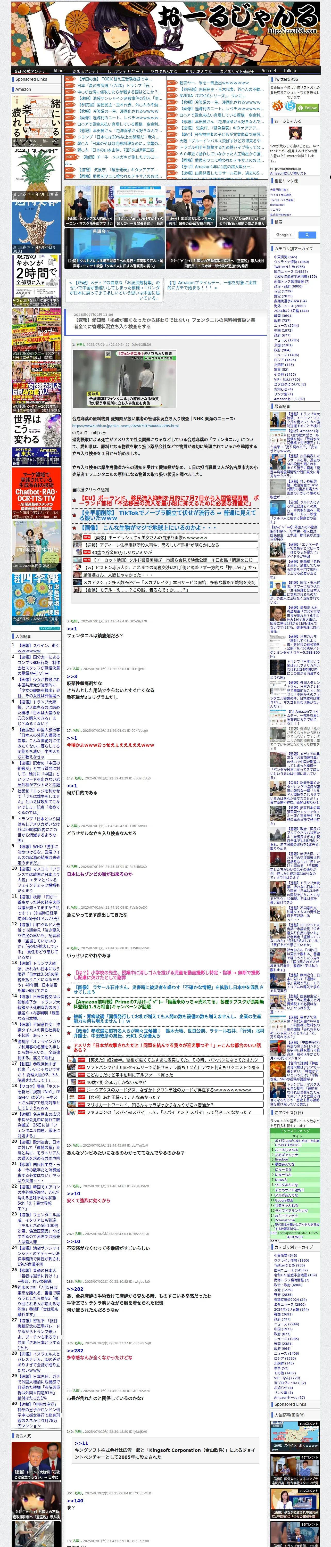Click the blue search magnifier button

tap(307, 235)
